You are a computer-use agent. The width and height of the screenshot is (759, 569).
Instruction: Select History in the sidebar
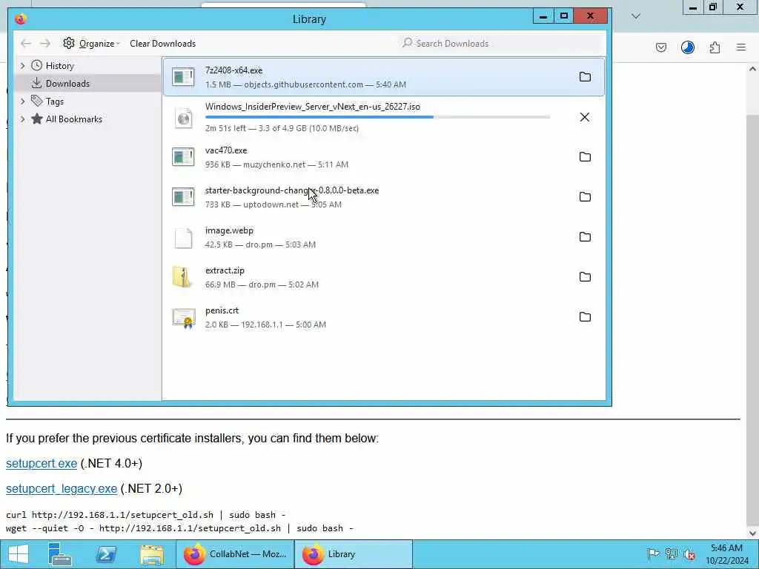59,66
